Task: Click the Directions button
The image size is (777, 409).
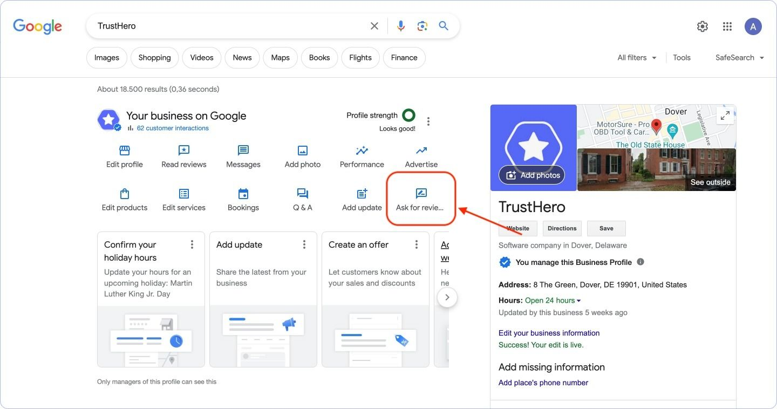Action: pos(562,228)
